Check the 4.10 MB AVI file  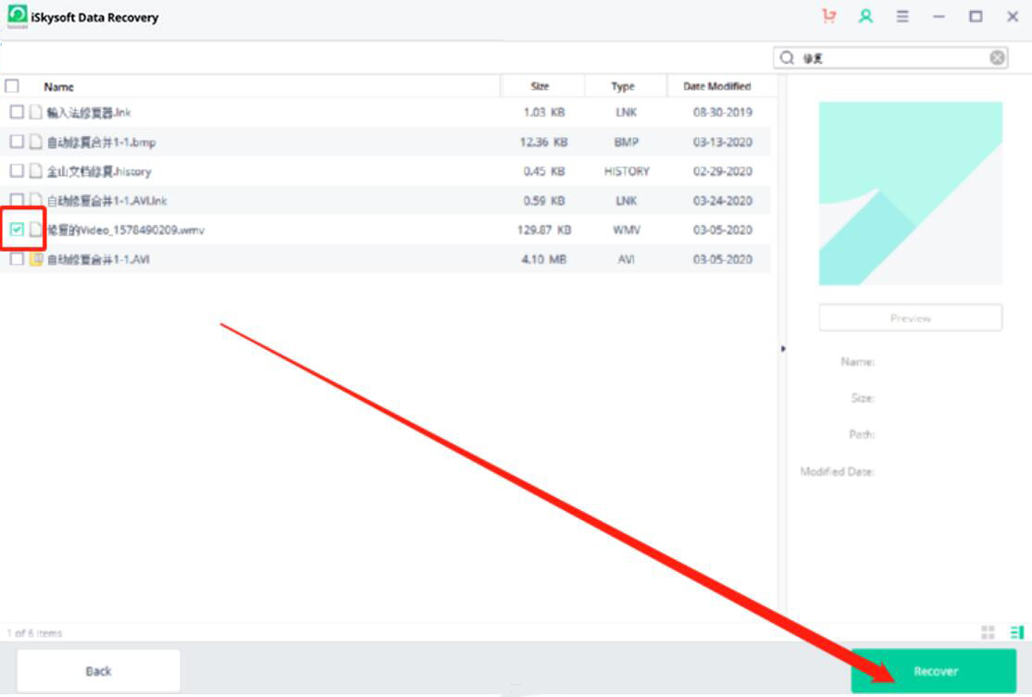pos(17,258)
